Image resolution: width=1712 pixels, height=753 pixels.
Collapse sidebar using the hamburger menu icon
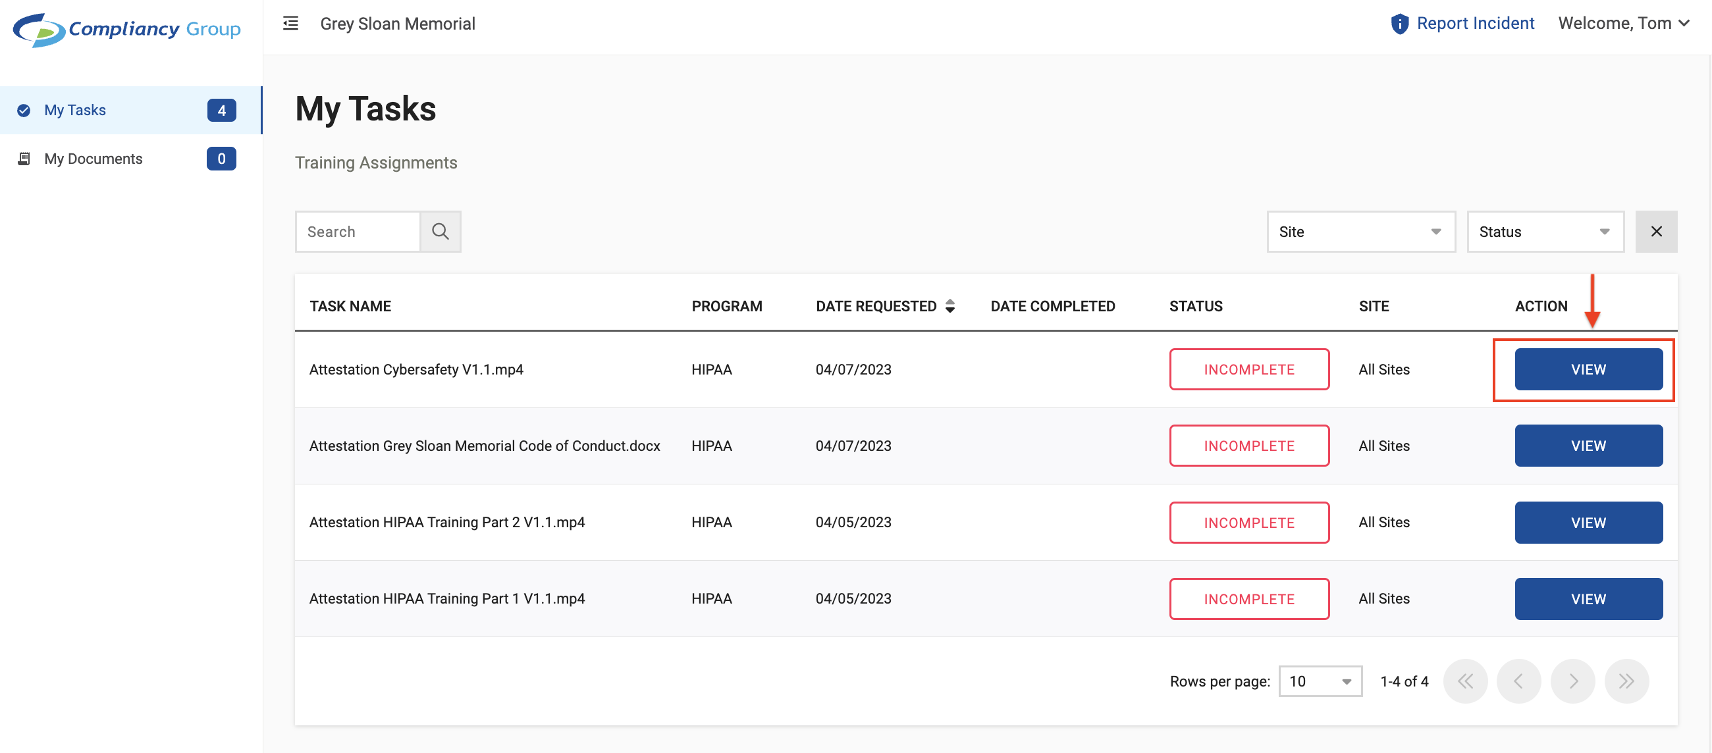pos(290,24)
